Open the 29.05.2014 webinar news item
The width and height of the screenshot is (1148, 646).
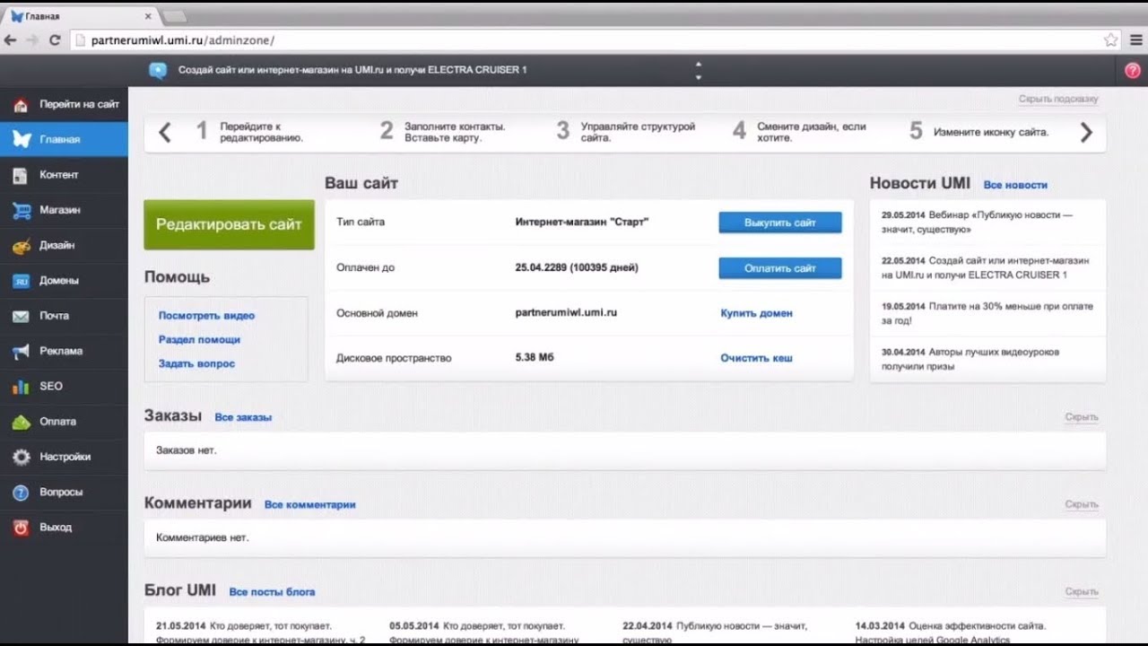[x=977, y=223]
